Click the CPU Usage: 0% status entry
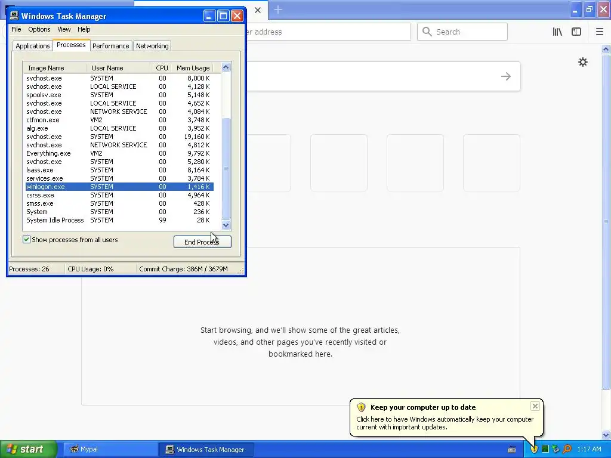 click(x=91, y=269)
